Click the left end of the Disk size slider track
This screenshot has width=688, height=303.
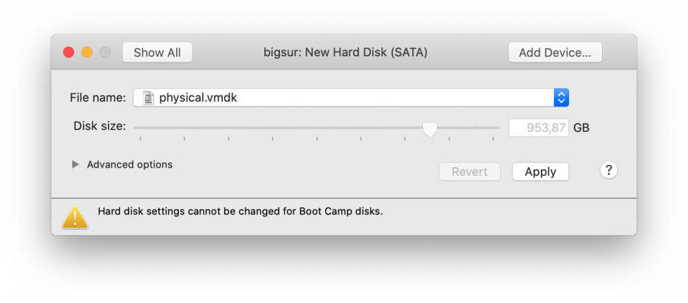136,127
